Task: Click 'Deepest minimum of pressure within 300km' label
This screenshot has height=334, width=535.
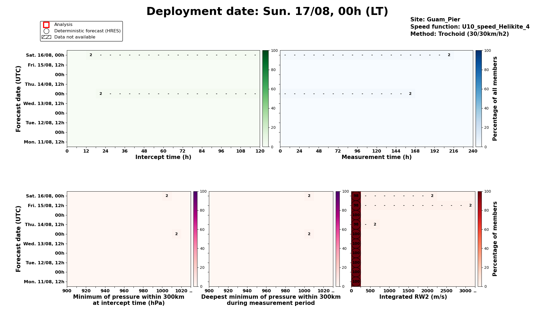Action: [x=271, y=297]
